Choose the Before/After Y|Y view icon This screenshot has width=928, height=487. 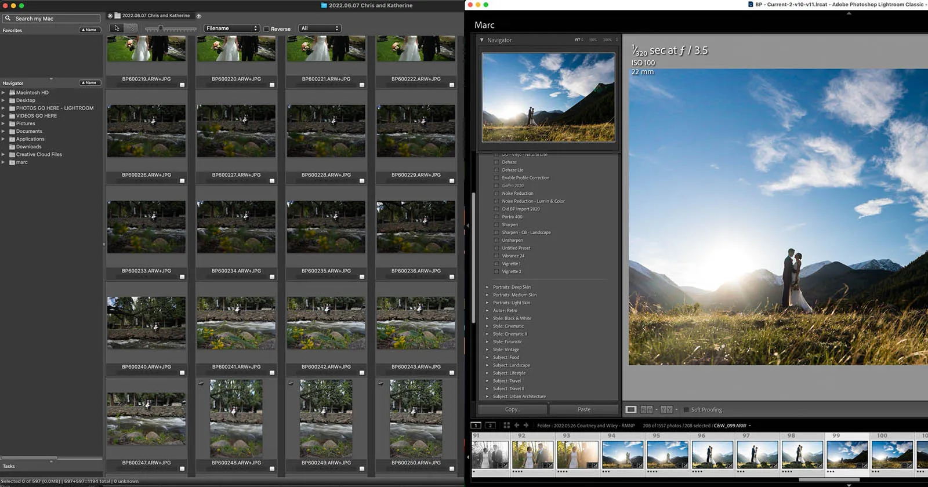pyautogui.click(x=666, y=409)
